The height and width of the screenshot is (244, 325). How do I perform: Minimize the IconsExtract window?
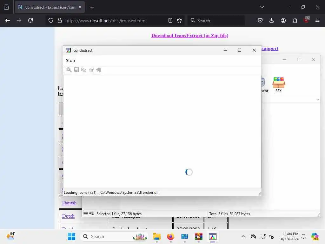tap(225, 50)
